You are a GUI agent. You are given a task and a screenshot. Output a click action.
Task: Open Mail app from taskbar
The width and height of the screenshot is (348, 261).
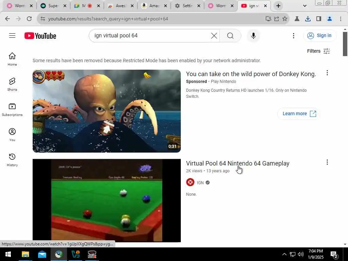tap(42, 254)
